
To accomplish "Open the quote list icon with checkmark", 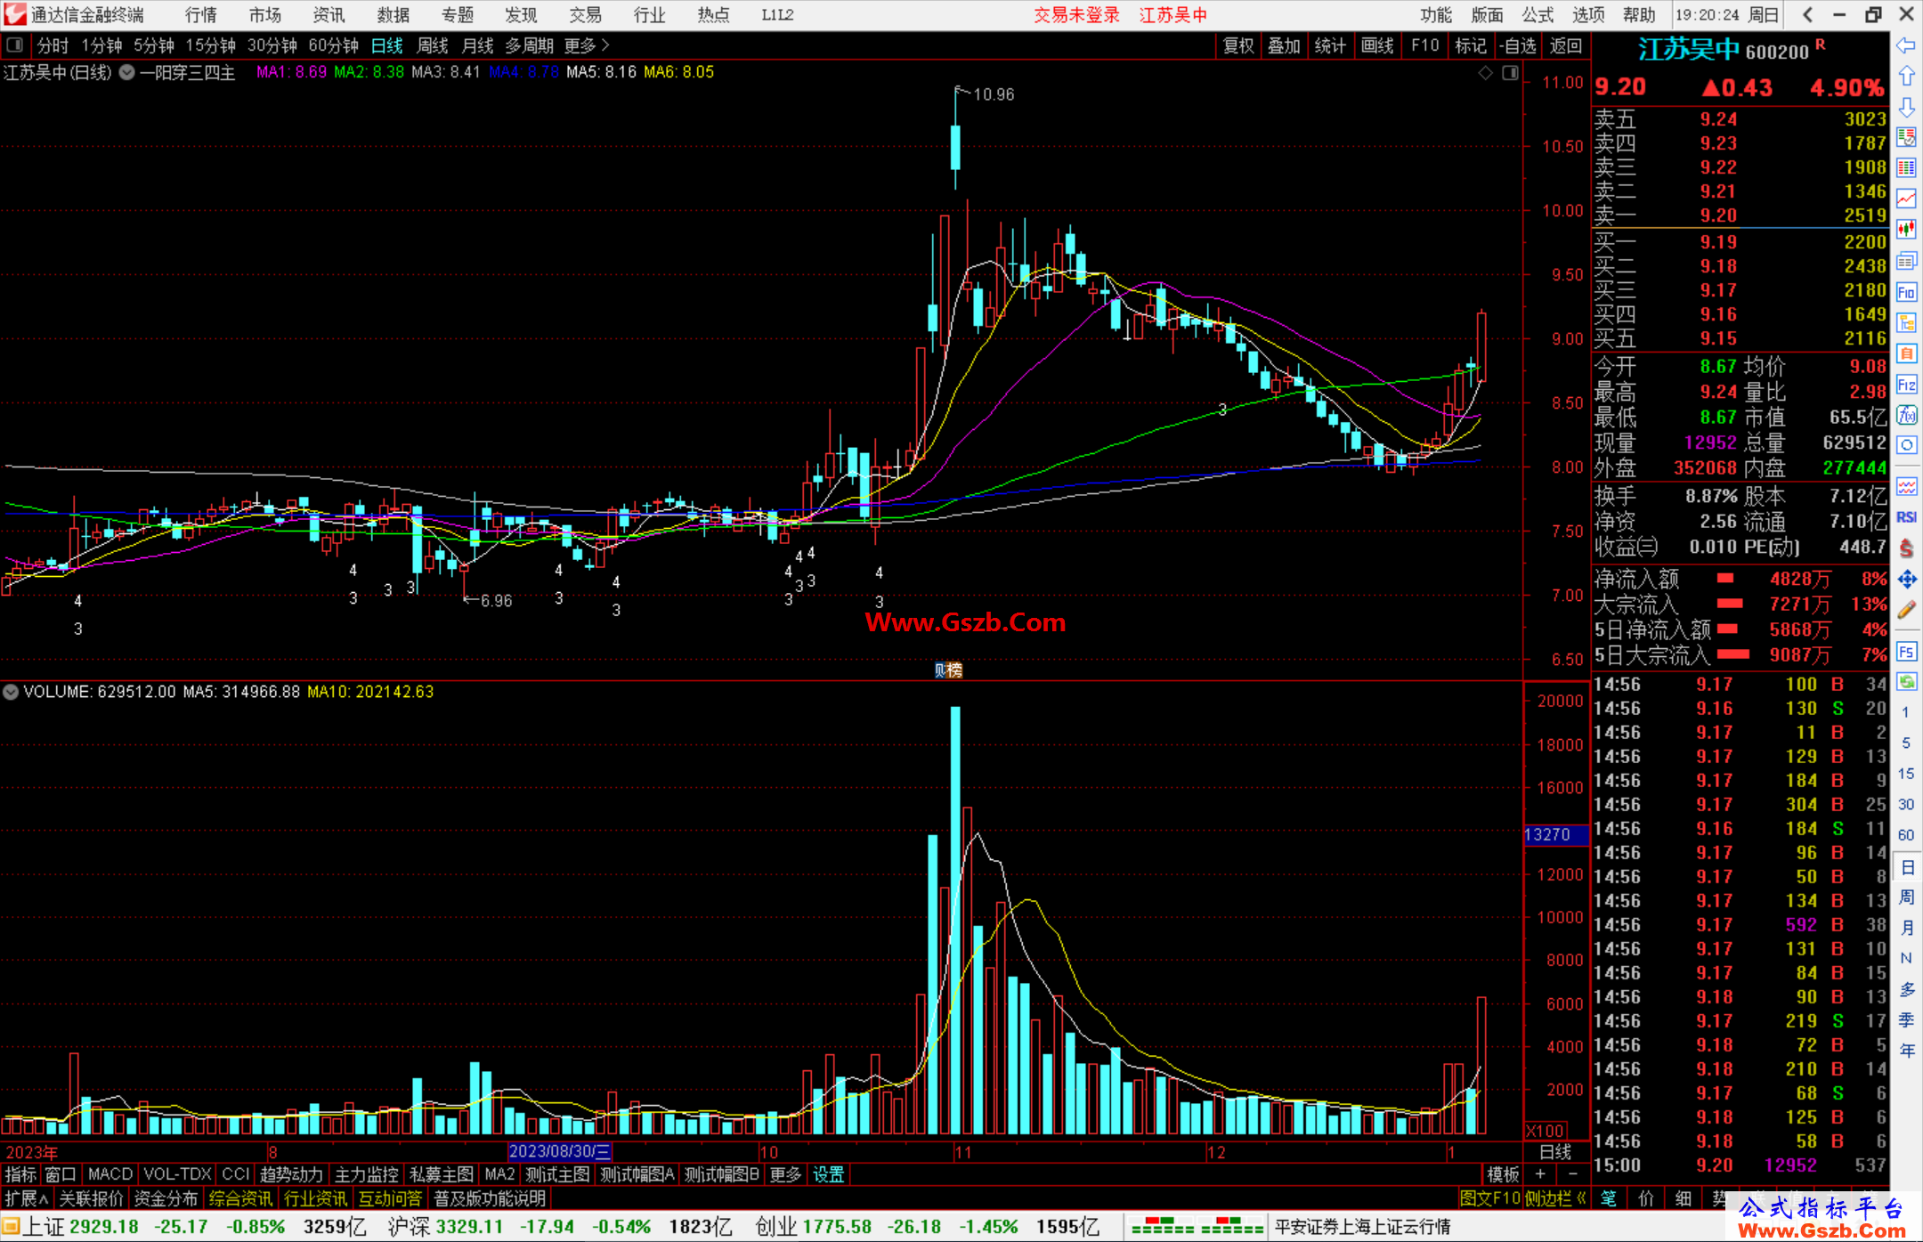I will pos(1906,137).
